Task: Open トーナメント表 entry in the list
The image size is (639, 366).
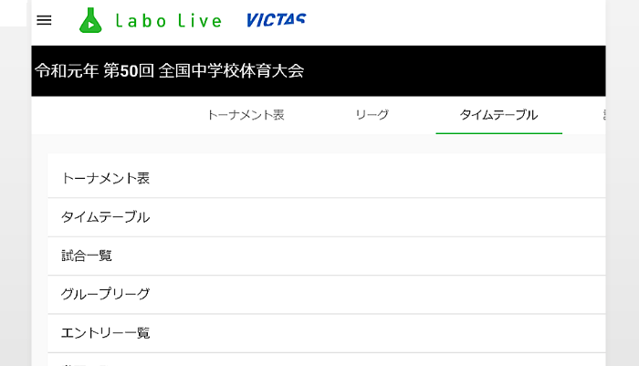Action: (x=327, y=178)
